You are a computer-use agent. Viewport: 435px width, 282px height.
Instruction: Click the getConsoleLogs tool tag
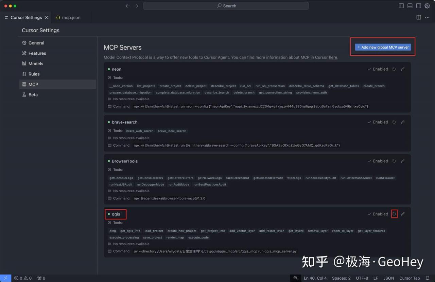coord(121,178)
